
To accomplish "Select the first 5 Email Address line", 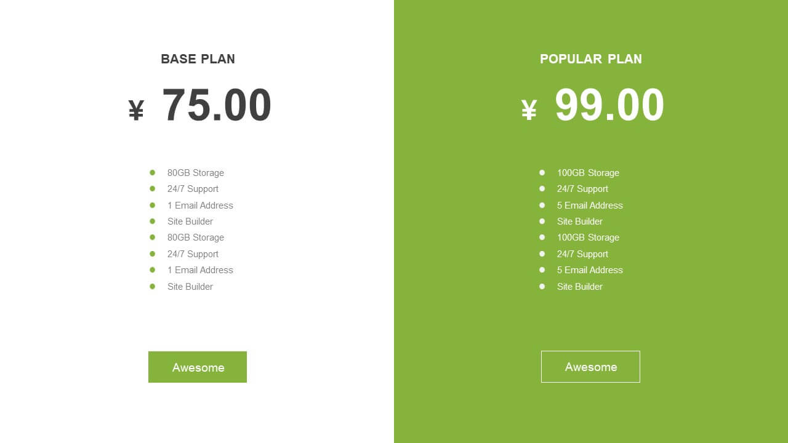I will (x=590, y=206).
